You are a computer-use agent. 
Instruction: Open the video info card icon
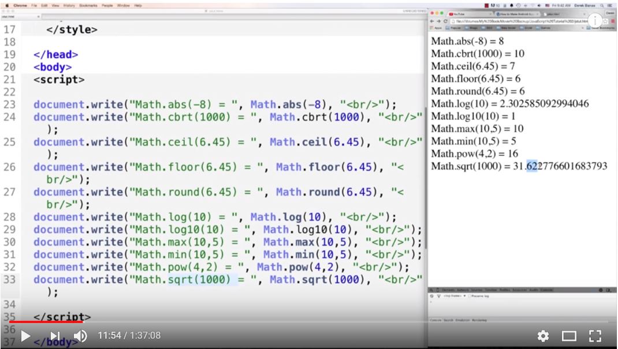coord(595,21)
